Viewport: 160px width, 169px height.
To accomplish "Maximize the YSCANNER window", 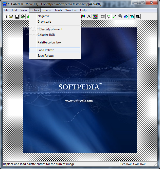I will [142, 3].
